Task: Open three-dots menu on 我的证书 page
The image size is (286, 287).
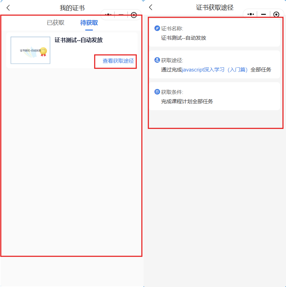Action: click(x=109, y=15)
